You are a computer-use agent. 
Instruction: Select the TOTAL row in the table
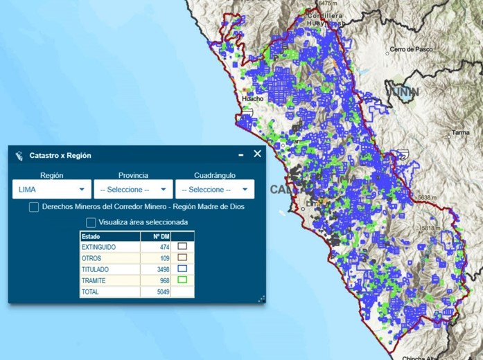point(109,292)
